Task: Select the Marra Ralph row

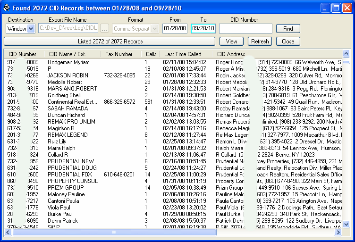Action: (173, 148)
